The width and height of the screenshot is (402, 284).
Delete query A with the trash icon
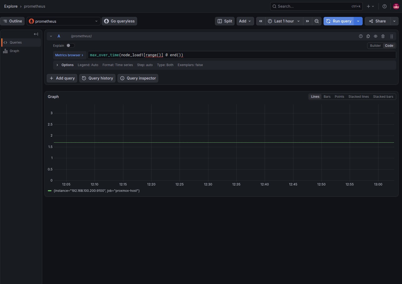pos(383,36)
